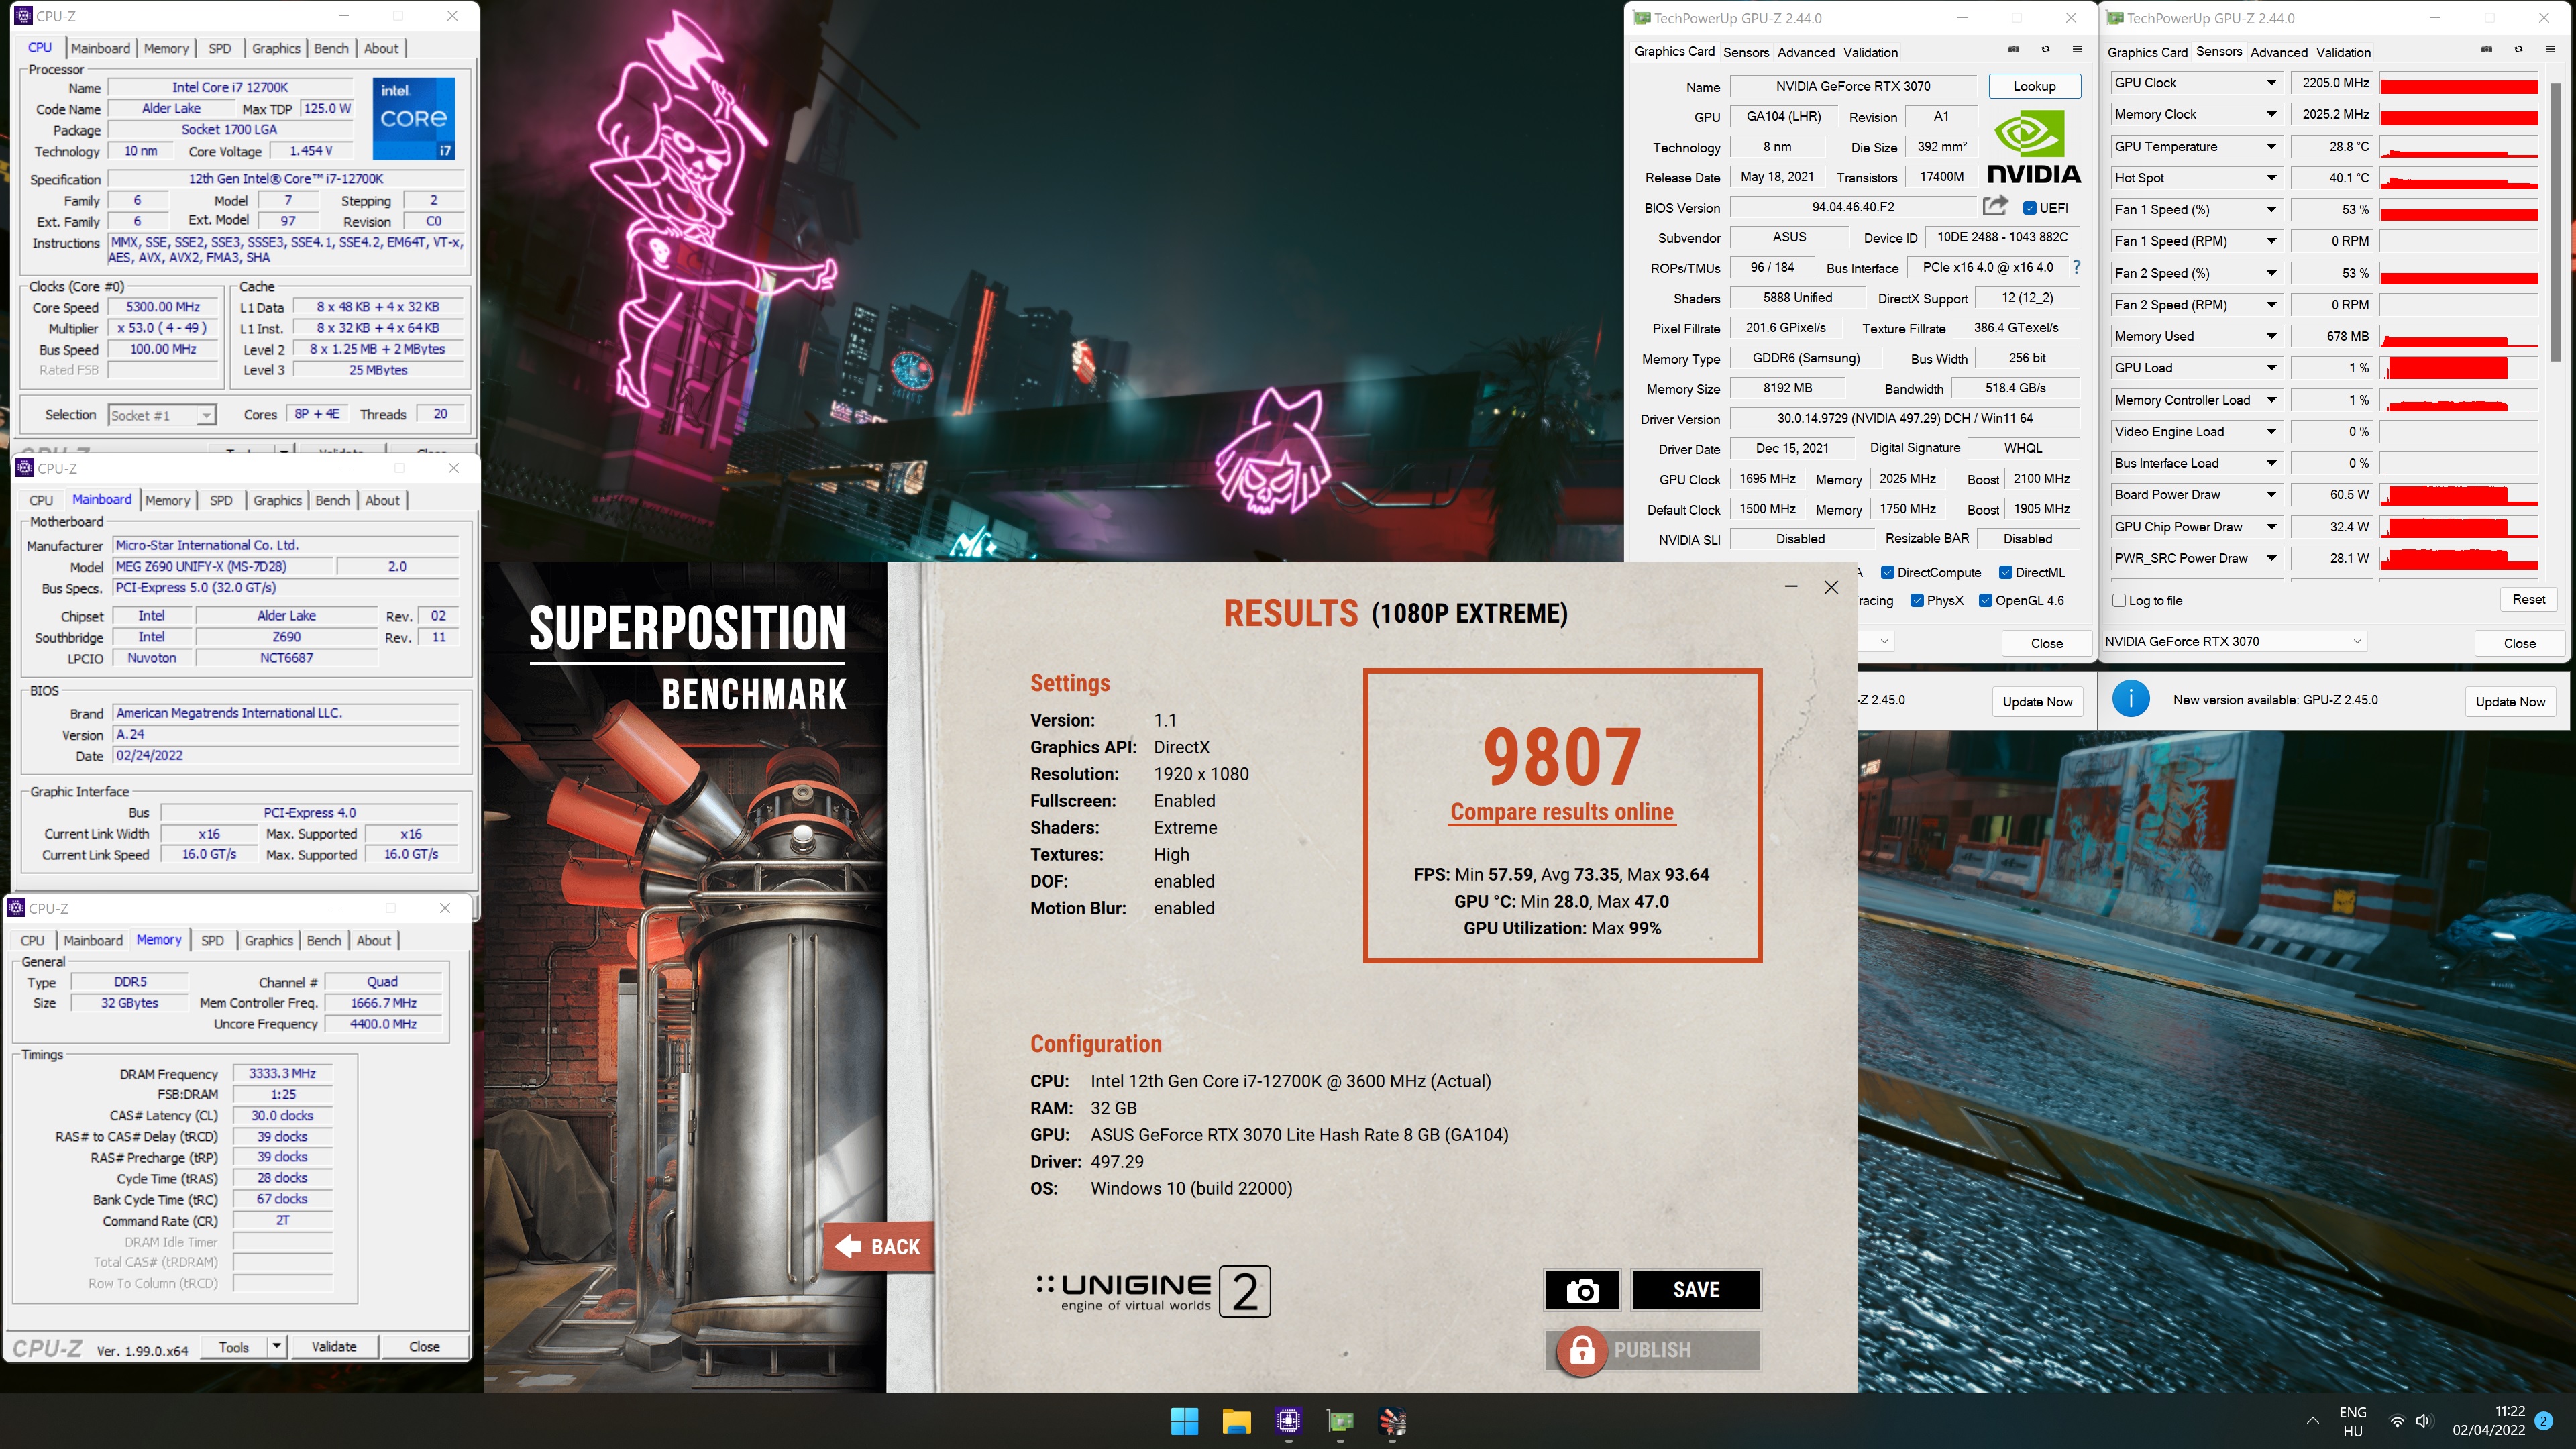Screen dimensions: 2576x1449
Task: Click the Compare results online link
Action: [1562, 811]
